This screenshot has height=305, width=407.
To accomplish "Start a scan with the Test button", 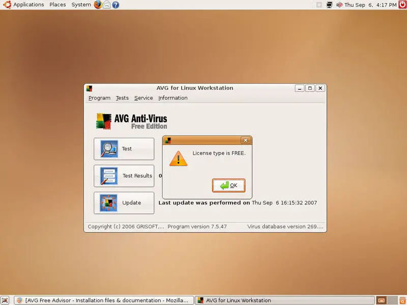I will [124, 149].
